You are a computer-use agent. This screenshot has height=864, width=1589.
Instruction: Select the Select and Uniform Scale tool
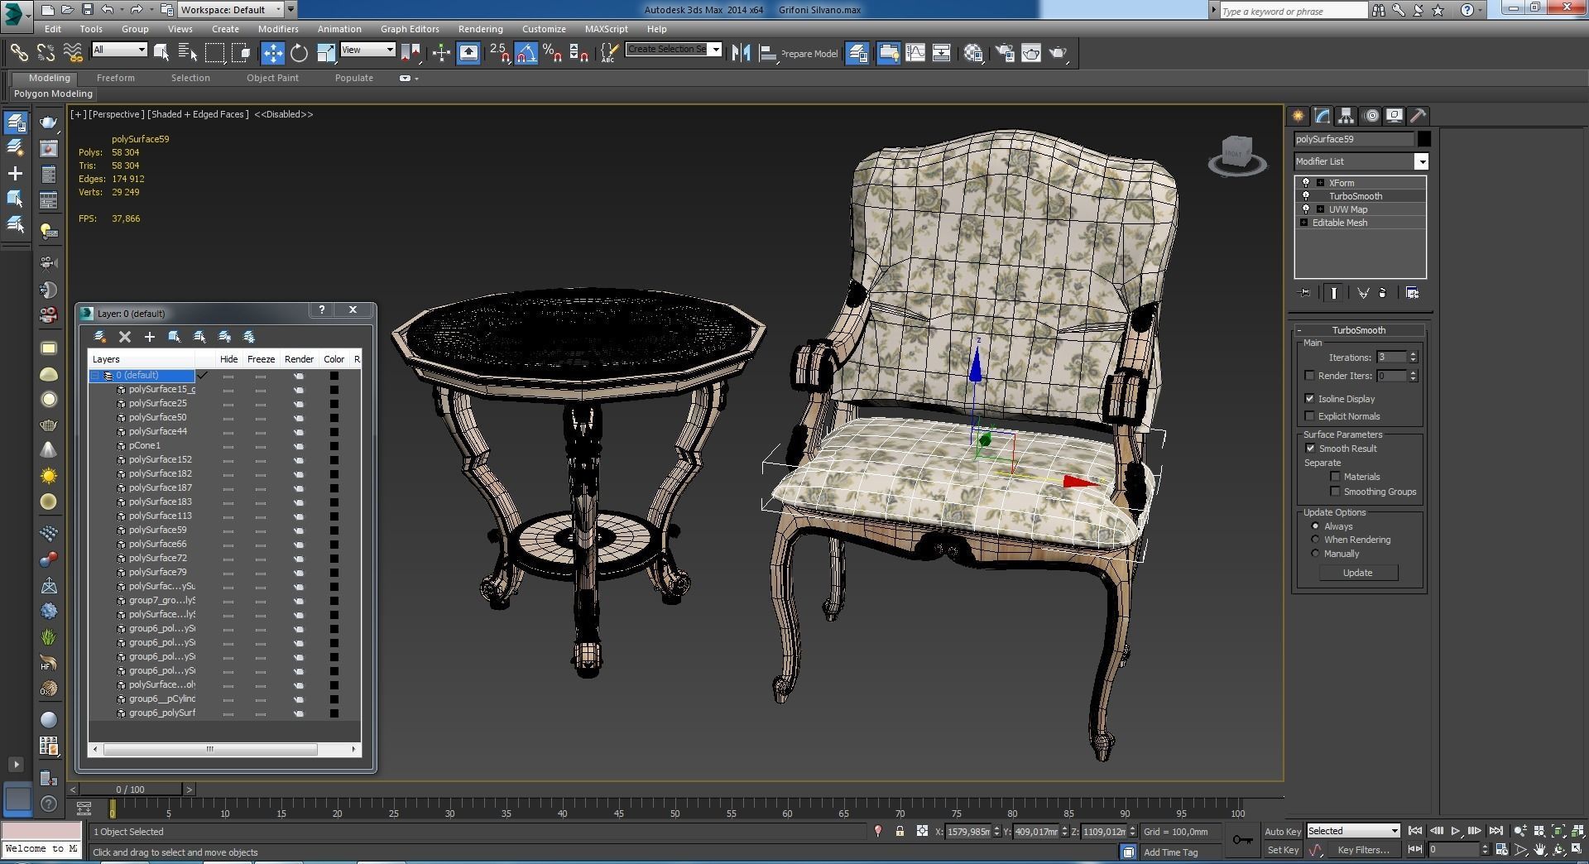tap(326, 53)
